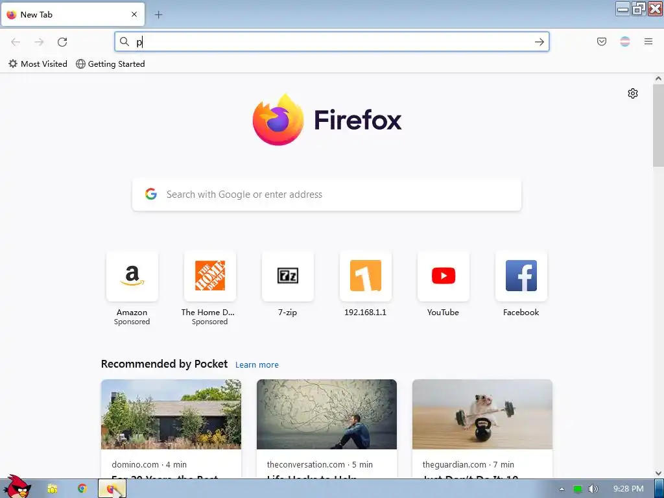Click the Go arrow in the address bar
664x498 pixels.
pos(539,41)
